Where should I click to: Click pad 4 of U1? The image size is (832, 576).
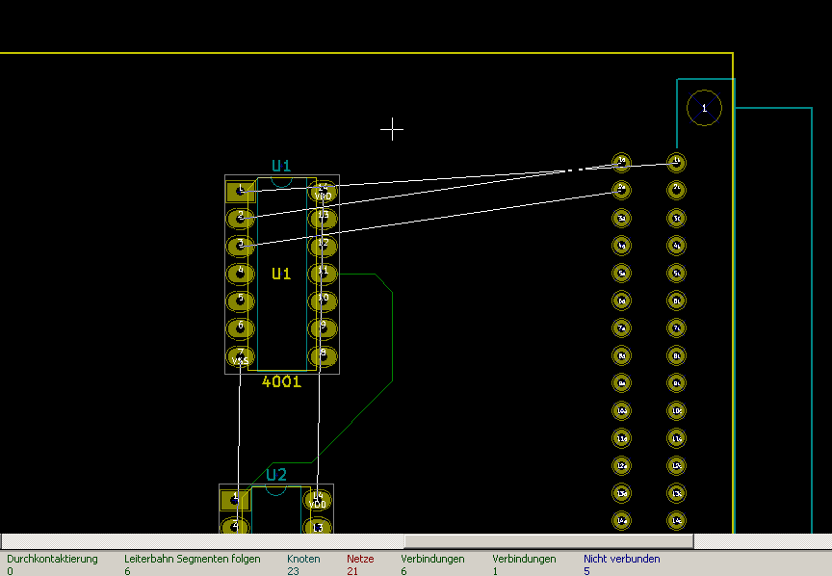tap(240, 274)
